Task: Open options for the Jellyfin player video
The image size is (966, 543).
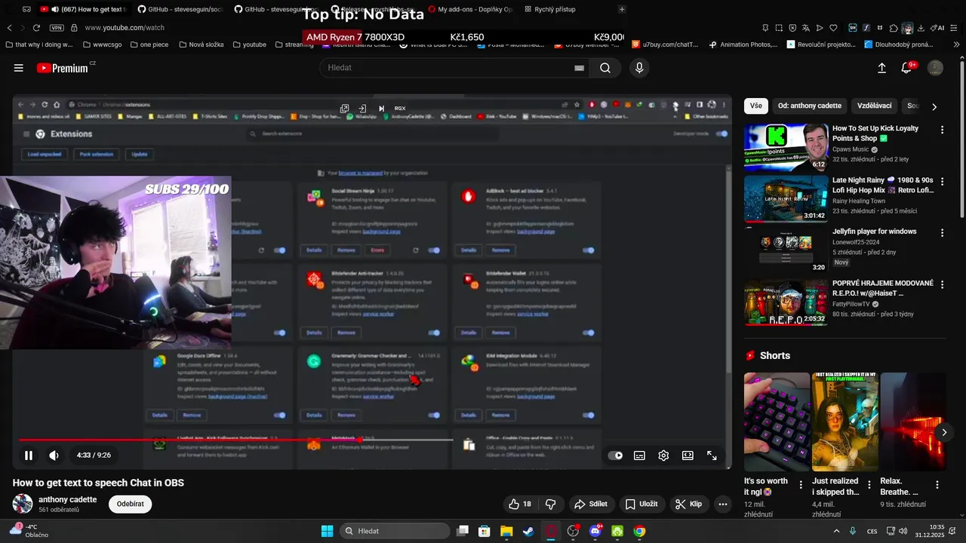Action: 941,234
